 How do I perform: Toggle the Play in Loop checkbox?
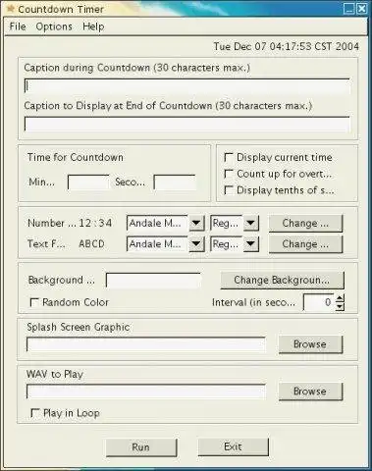35,413
